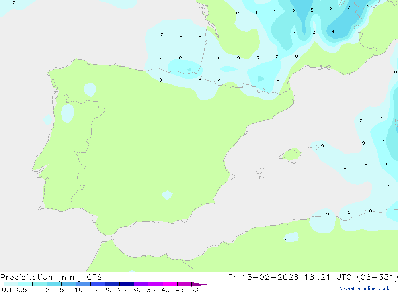Select the 30–35 mm purple legend swatch
This screenshot has height=292, width=398.
point(141,284)
